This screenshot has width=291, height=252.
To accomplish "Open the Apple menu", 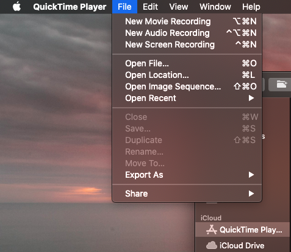I will [16, 7].
